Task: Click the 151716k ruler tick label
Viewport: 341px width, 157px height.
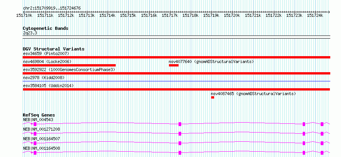Action: coord(149,16)
